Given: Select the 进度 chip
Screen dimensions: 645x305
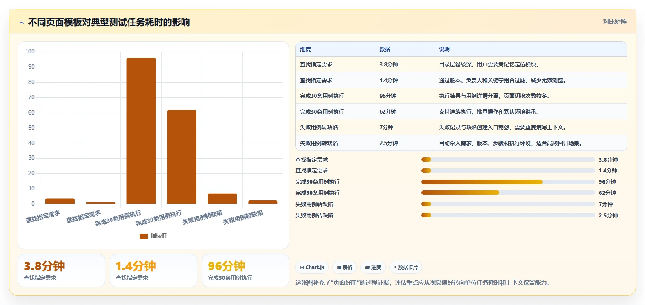Looking at the screenshot, I should pyautogui.click(x=373, y=267).
